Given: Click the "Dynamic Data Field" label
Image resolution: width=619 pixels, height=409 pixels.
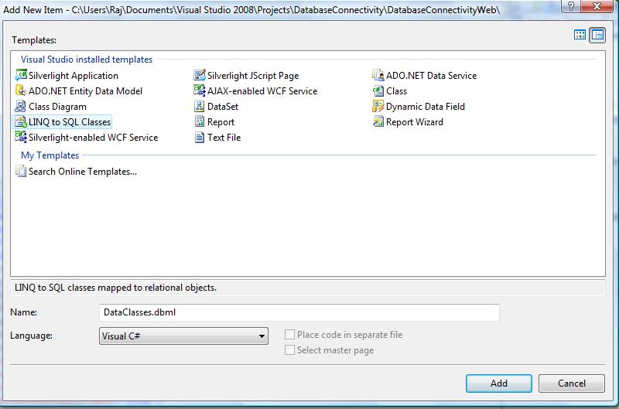Looking at the screenshot, I should click(x=425, y=107).
